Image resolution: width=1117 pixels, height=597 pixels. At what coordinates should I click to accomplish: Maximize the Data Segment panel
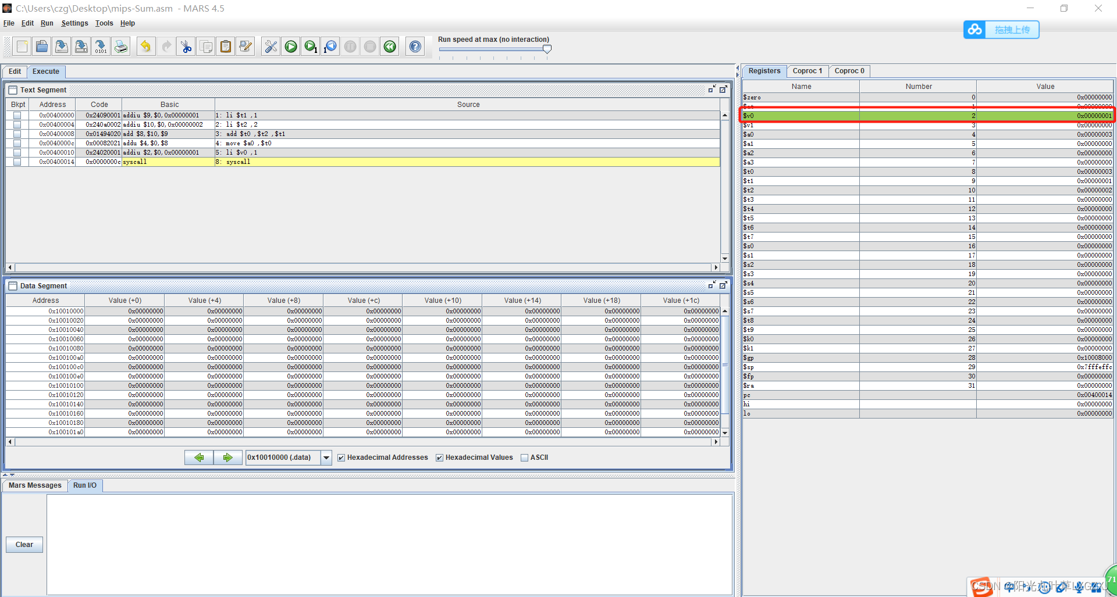coord(723,285)
